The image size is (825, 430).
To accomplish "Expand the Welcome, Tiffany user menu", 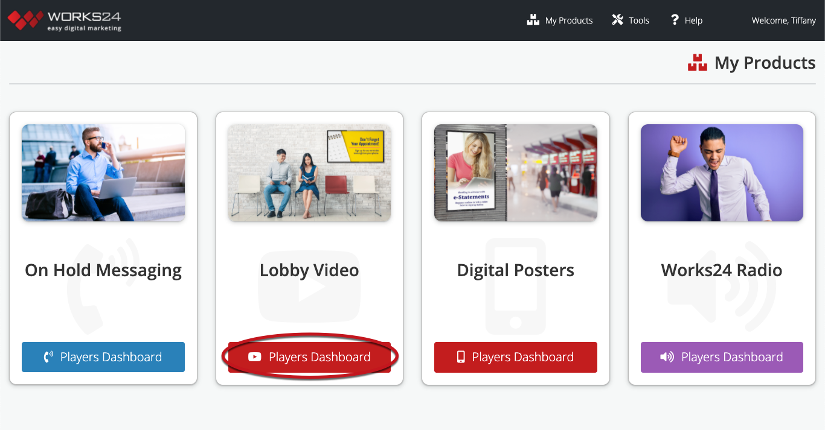I will 783,21.
